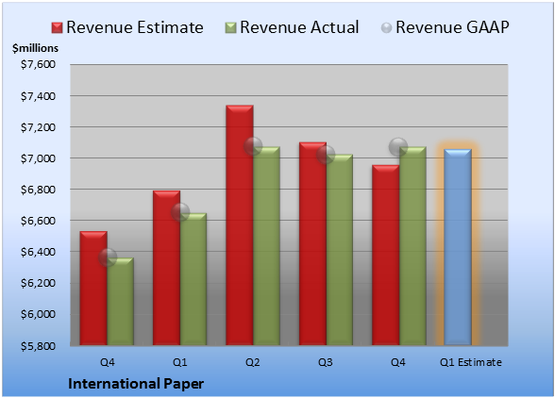This screenshot has height=398, width=555.
Task: Select the blue Q1 Estimate bar
Action: point(458,247)
